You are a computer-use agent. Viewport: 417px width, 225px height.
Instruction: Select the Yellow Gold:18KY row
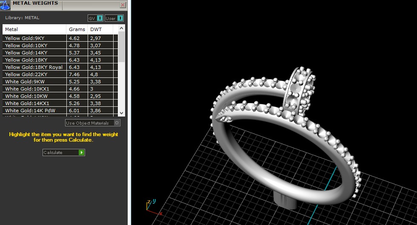(x=60, y=60)
